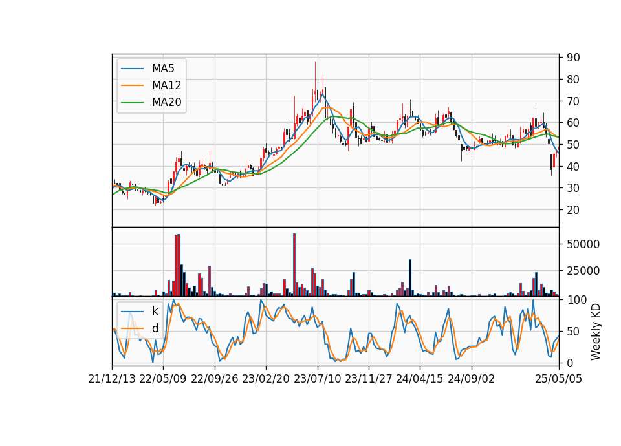Click the 20 price axis label
Screen dimensions: 621x446
coord(573,210)
